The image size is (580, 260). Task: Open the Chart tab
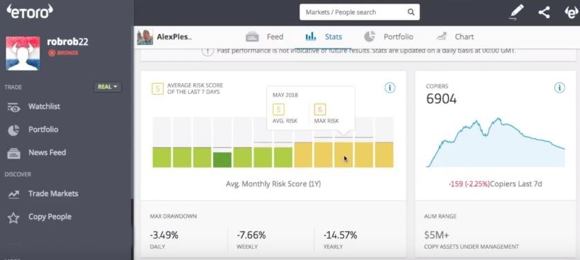point(455,37)
